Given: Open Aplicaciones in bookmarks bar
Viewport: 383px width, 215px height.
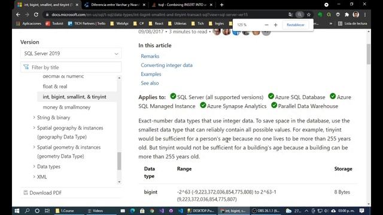Looking at the screenshot, I should pyautogui.click(x=29, y=24).
